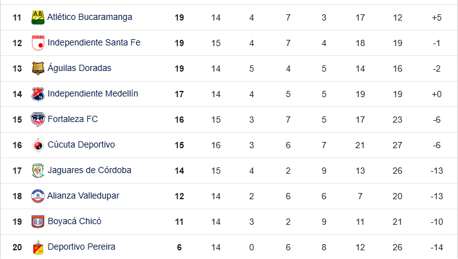Select the Fortaleza FC team name
The image size is (458, 259).
pyautogui.click(x=73, y=120)
